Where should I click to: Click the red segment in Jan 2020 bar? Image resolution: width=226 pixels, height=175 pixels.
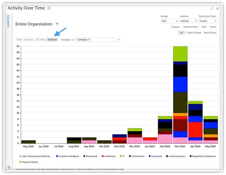click(150, 139)
